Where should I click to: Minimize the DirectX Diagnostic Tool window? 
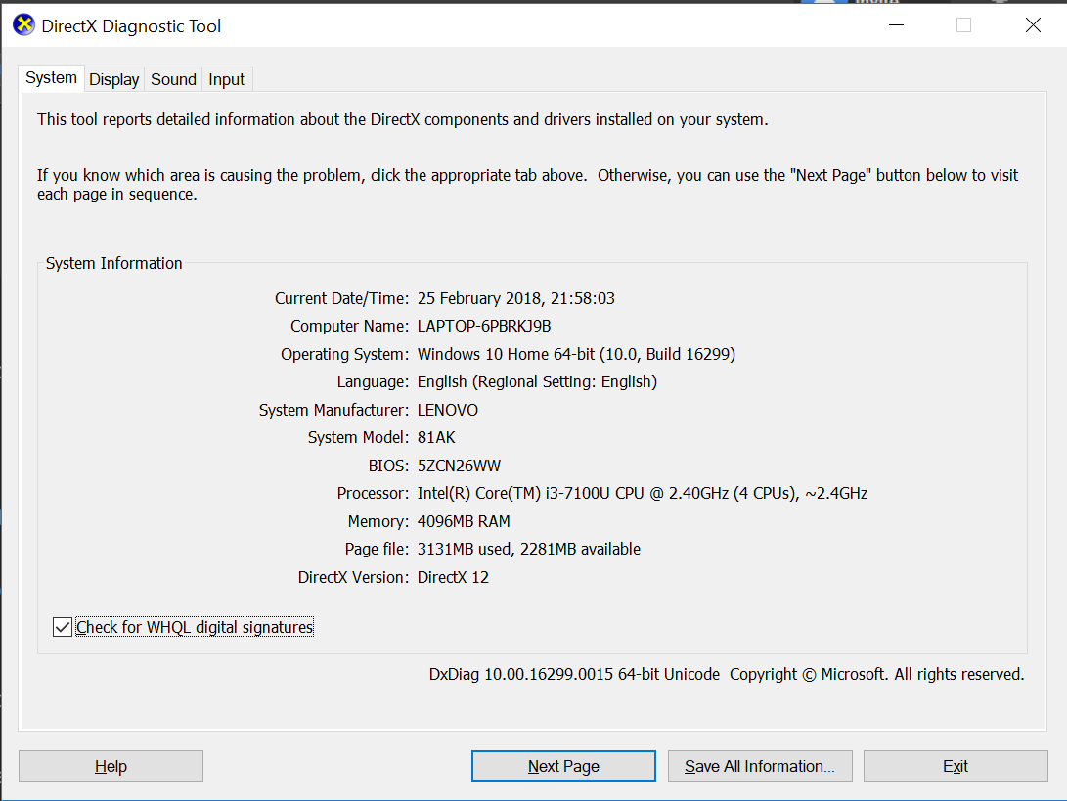896,25
